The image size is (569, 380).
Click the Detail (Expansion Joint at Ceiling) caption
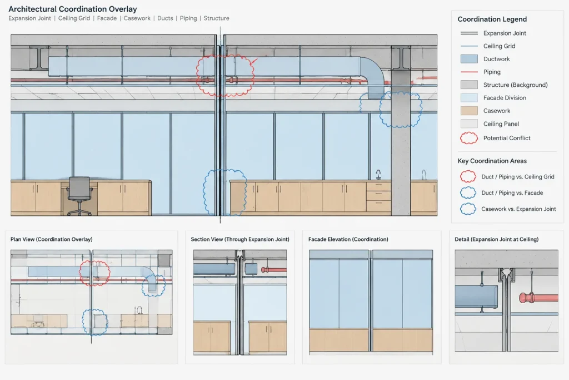496,239
